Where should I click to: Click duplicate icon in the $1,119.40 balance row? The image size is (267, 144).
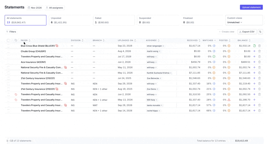point(65,84)
